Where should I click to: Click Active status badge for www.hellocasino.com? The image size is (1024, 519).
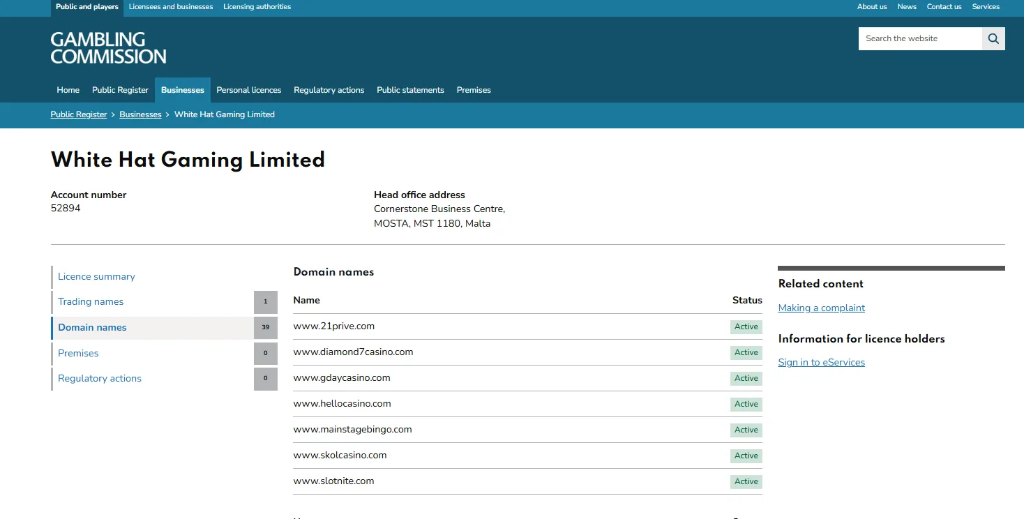(x=746, y=404)
